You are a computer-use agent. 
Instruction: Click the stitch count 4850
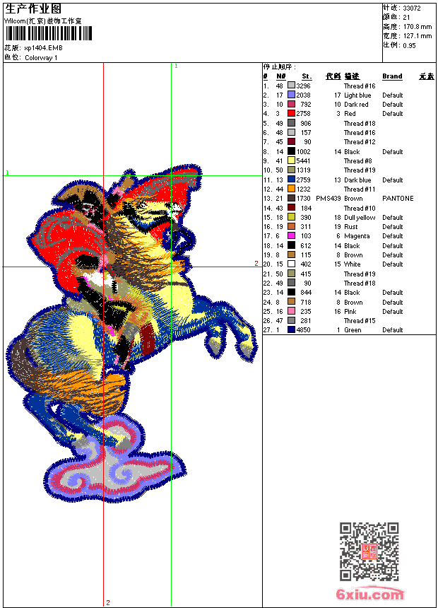click(304, 330)
